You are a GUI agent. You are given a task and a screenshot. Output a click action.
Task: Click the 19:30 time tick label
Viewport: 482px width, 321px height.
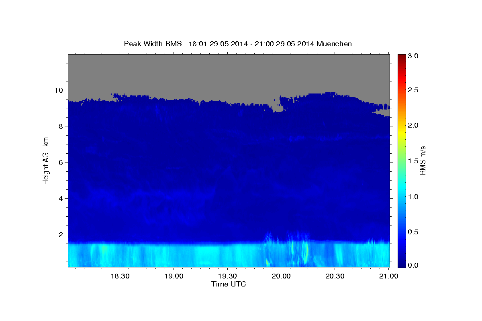[x=227, y=276]
